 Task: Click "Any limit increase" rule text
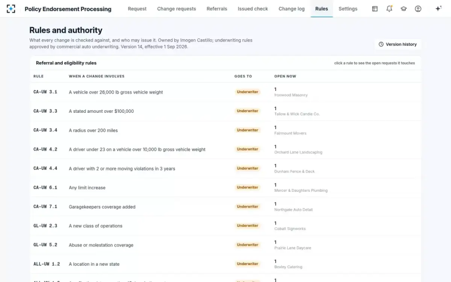point(87,188)
